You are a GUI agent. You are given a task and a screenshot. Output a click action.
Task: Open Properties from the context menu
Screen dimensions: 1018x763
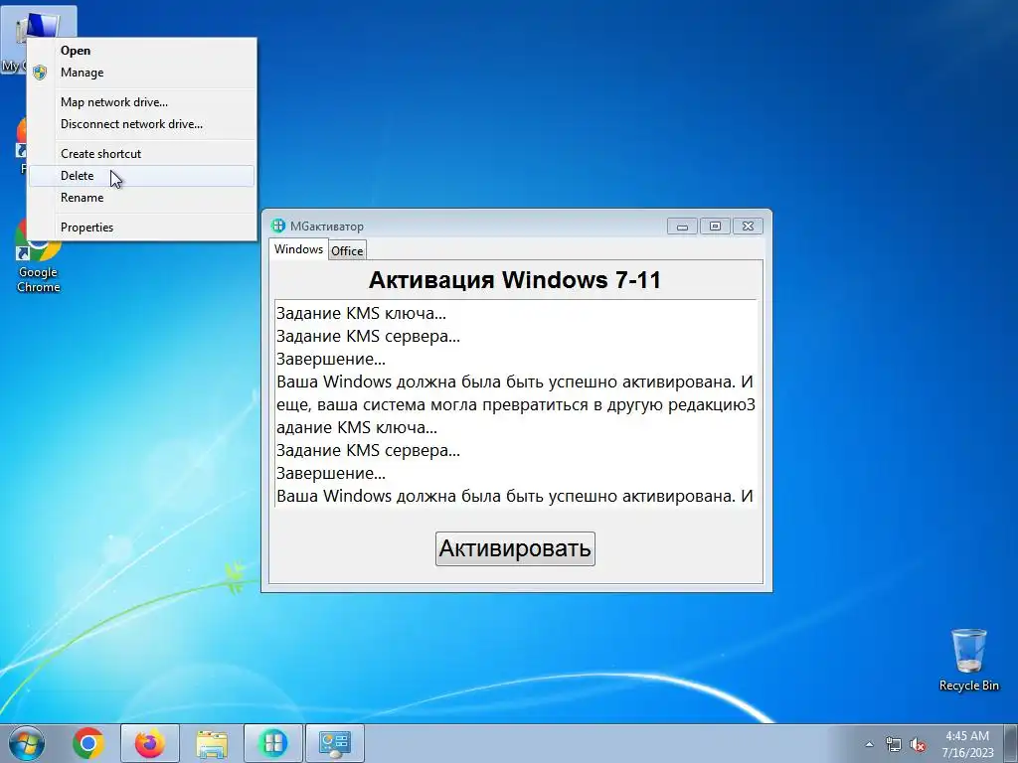point(141,228)
